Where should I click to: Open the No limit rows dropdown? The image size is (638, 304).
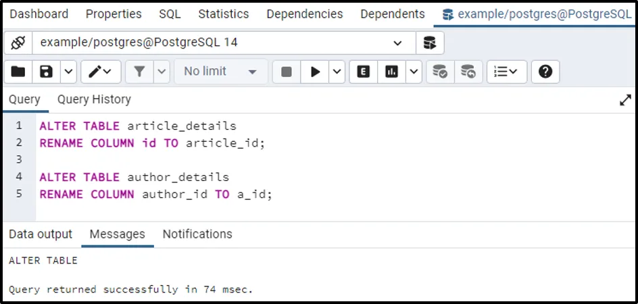click(x=221, y=72)
